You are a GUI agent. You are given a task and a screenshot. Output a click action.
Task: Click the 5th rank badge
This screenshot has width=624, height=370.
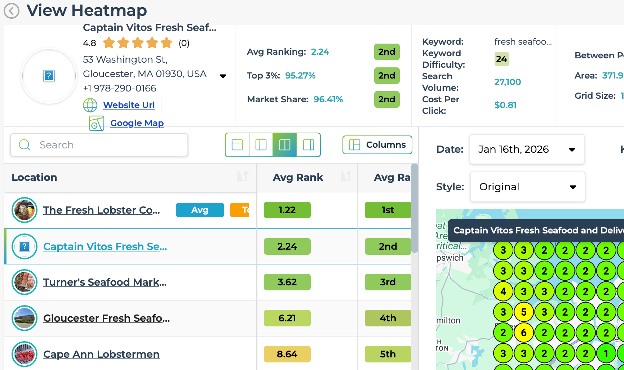pyautogui.click(x=388, y=354)
